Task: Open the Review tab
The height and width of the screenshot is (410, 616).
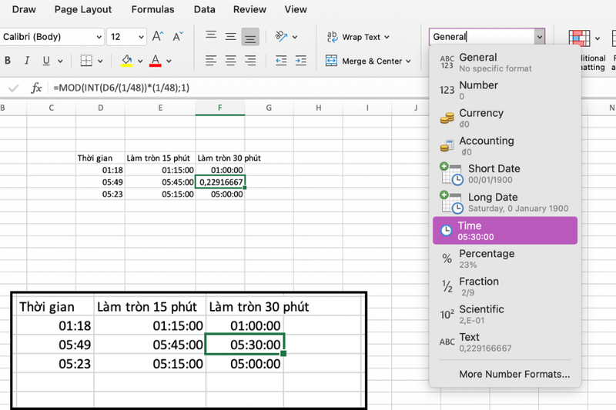Action: 249,9
